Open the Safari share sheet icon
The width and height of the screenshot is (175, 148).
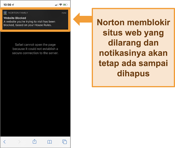pyautogui.click(x=34, y=141)
